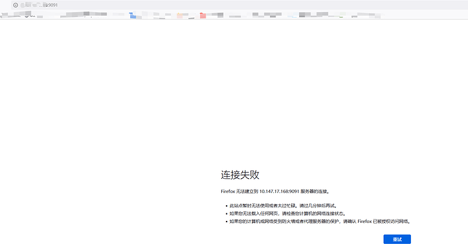Click the third bullet about firewall or proxy
The image size is (468, 250).
pos(320,222)
